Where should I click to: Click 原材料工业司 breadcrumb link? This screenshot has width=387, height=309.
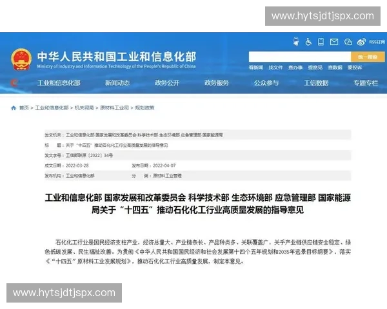pos(114,108)
